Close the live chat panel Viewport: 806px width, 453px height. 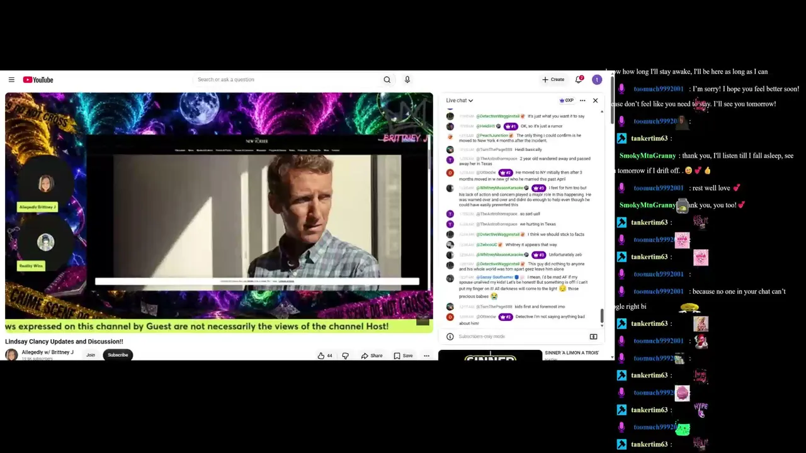click(x=595, y=101)
